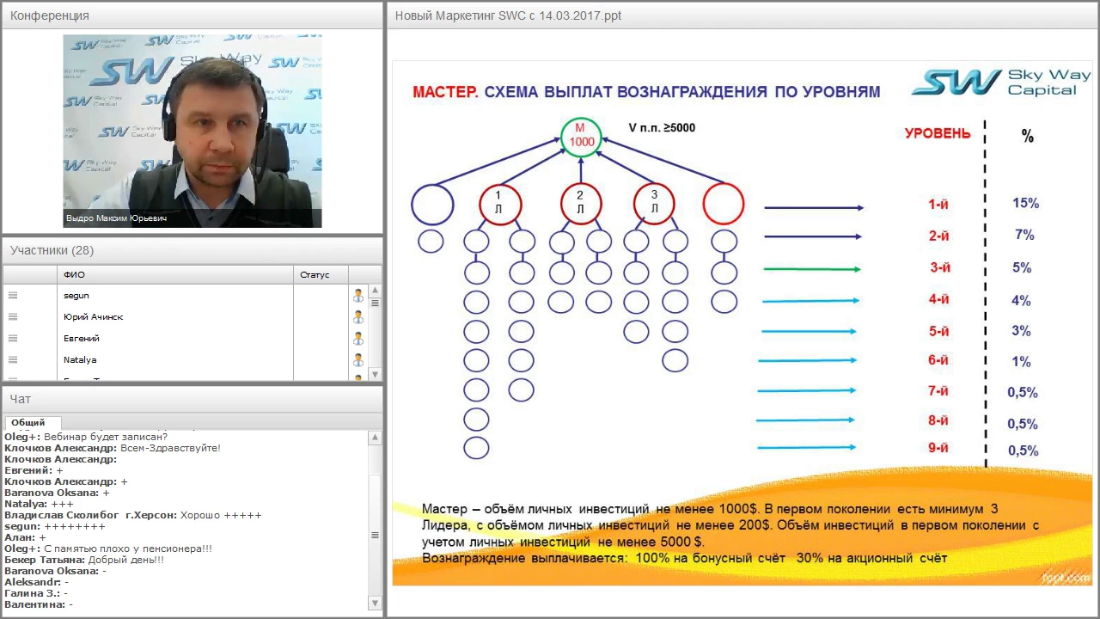
Task: Click the presenter webcam video
Action: pos(192,131)
